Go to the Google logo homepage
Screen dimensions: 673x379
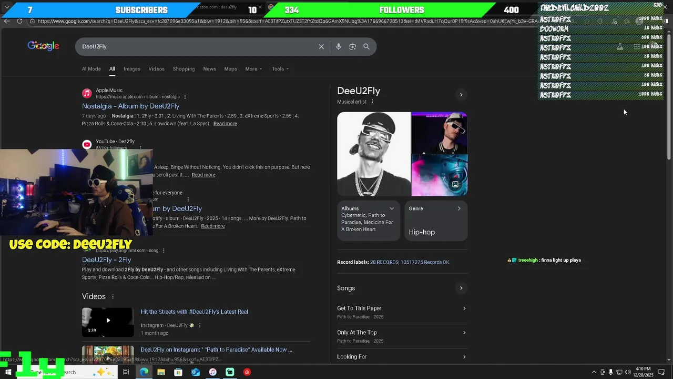coord(43,46)
